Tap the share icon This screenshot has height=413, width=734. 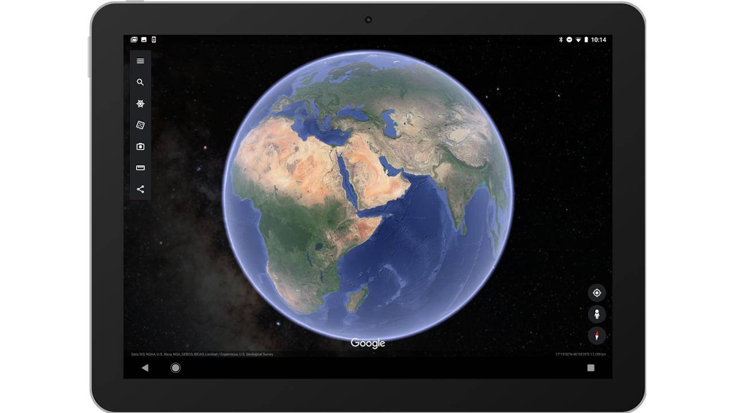(140, 189)
